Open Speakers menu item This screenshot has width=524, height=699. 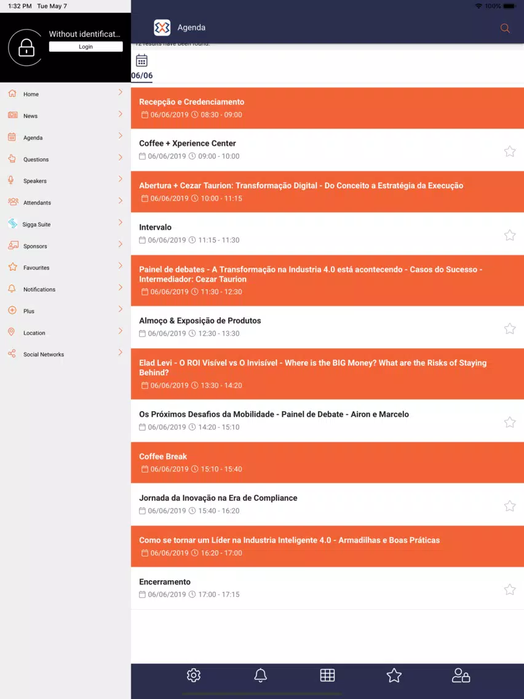coord(65,180)
